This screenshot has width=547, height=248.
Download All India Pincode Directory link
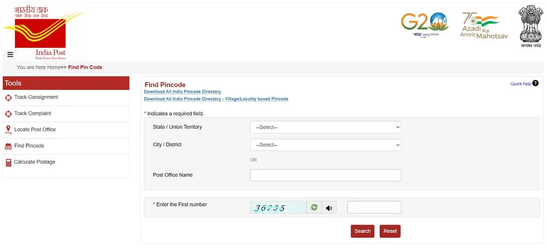[x=182, y=92]
